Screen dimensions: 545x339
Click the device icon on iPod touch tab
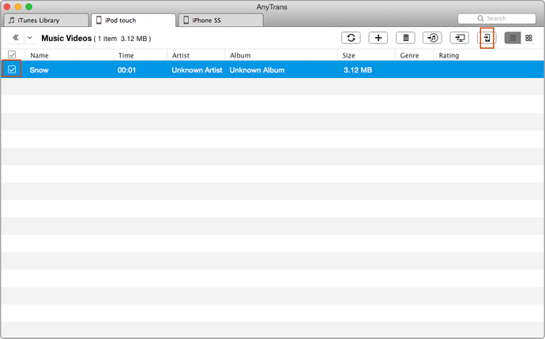click(99, 20)
